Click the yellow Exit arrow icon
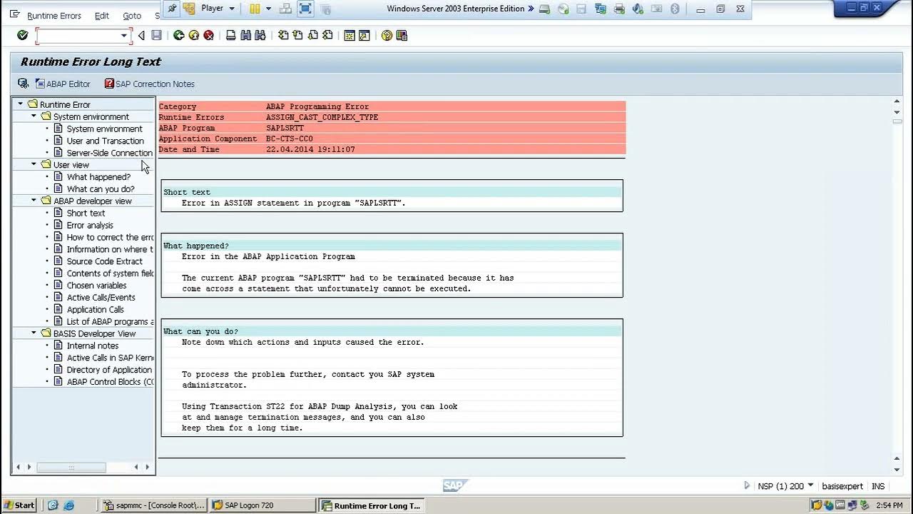 coord(193,35)
